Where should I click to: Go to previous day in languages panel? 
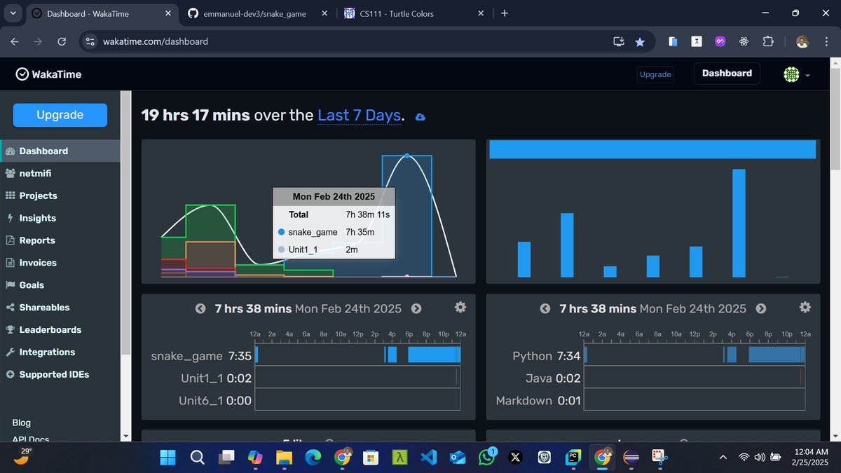click(545, 308)
